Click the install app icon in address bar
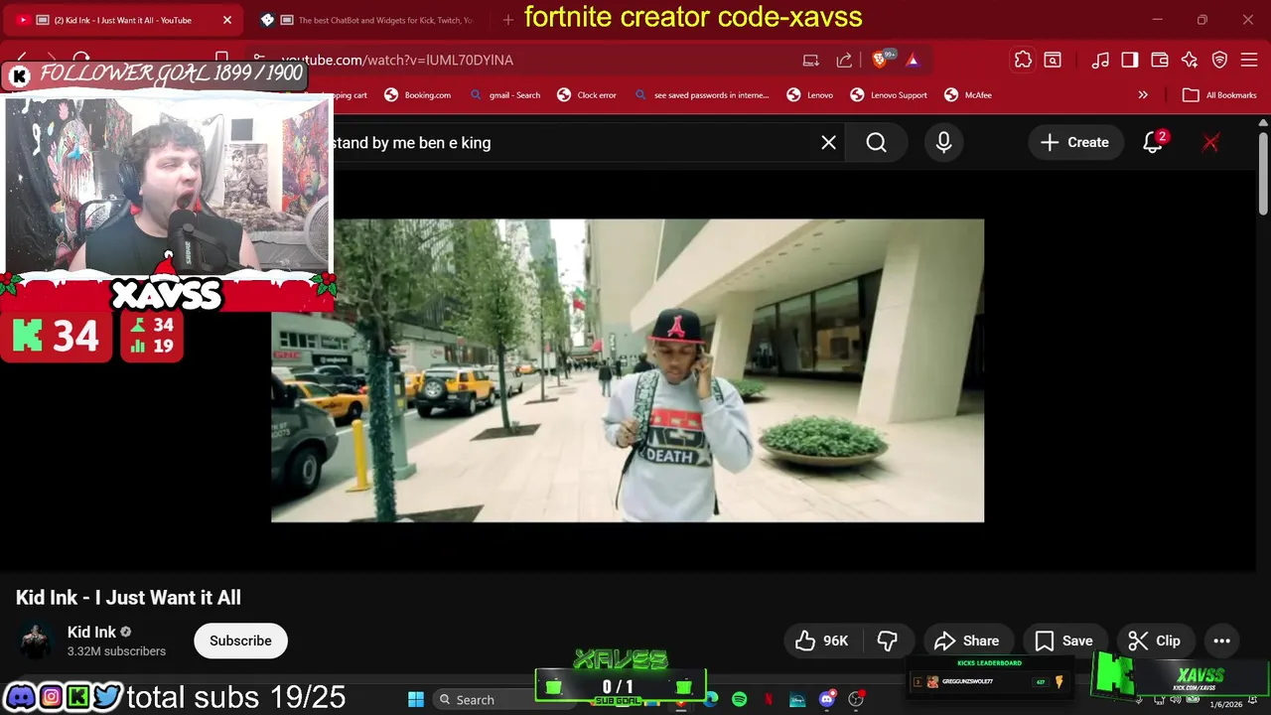Image resolution: width=1271 pixels, height=715 pixels. [811, 61]
